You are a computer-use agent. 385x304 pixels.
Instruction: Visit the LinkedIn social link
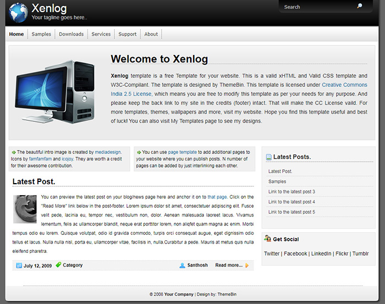coord(321,253)
